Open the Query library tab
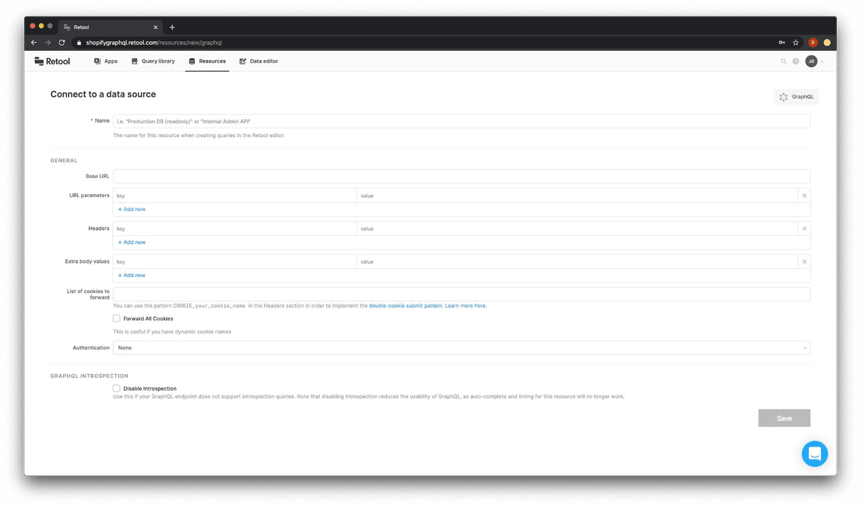The width and height of the screenshot is (861, 508). pyautogui.click(x=153, y=61)
